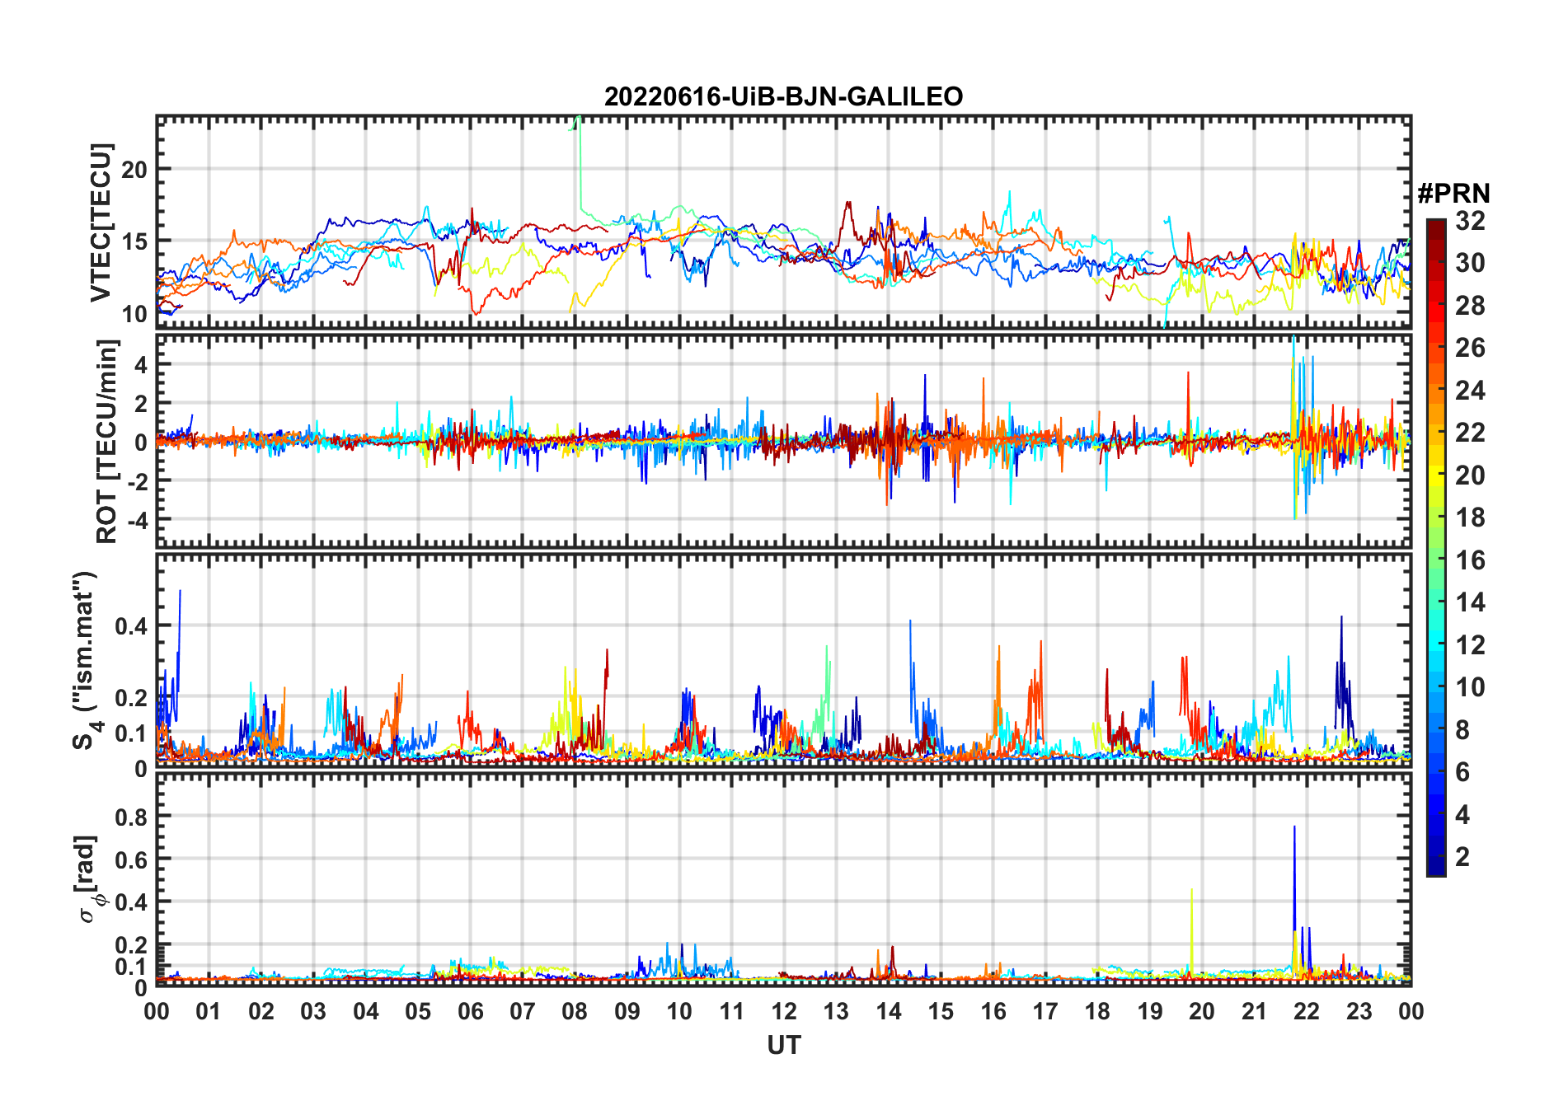Click colorbar tick label 30

click(1470, 263)
